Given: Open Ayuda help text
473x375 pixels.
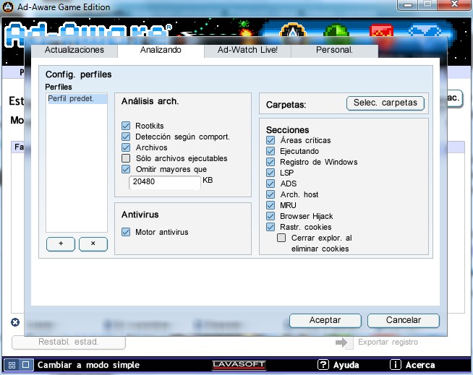Looking at the screenshot, I should coord(346,365).
